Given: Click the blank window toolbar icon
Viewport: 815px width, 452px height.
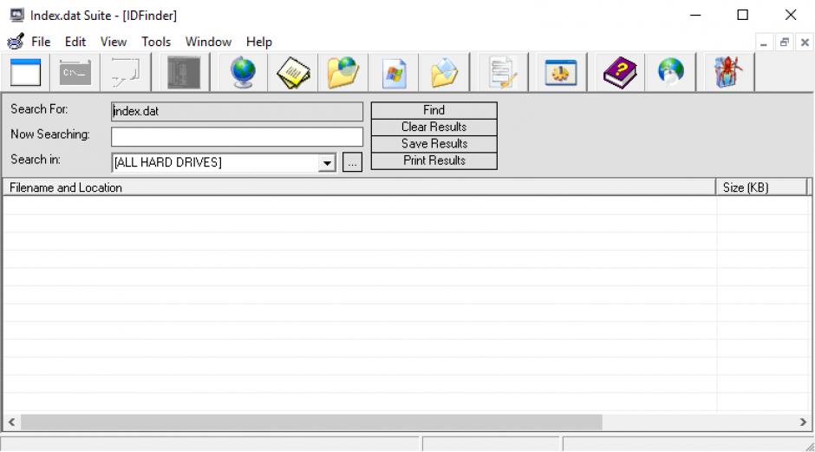Looking at the screenshot, I should (x=25, y=72).
